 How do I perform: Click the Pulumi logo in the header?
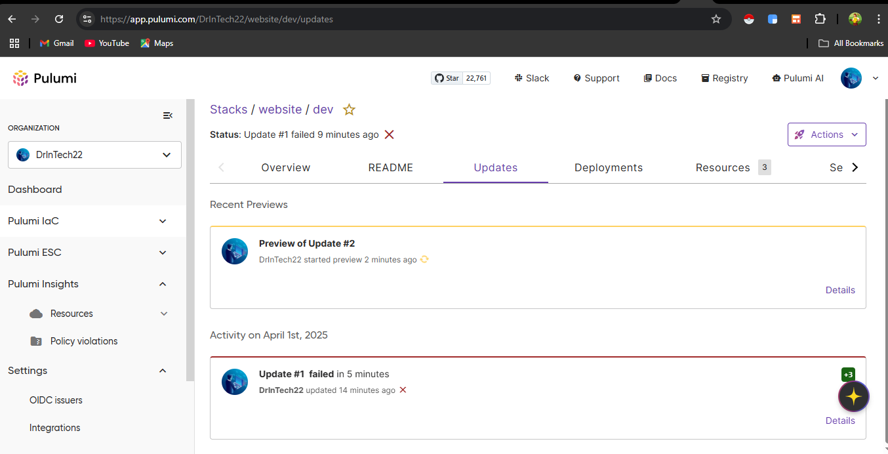[x=45, y=78]
